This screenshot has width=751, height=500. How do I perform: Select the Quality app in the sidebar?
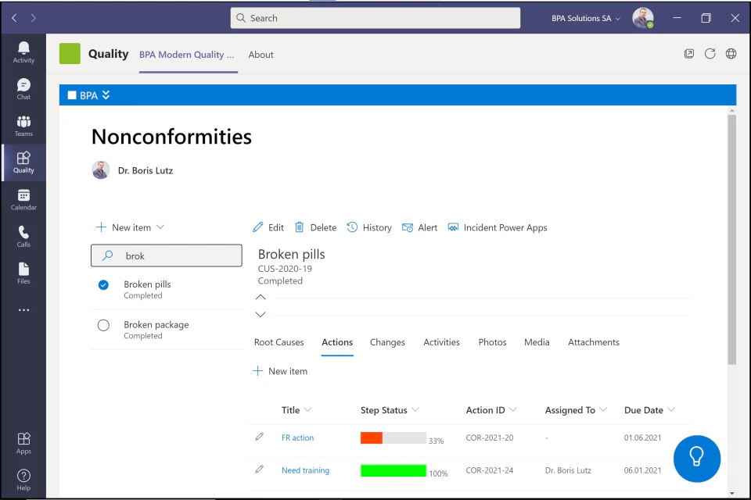click(23, 162)
